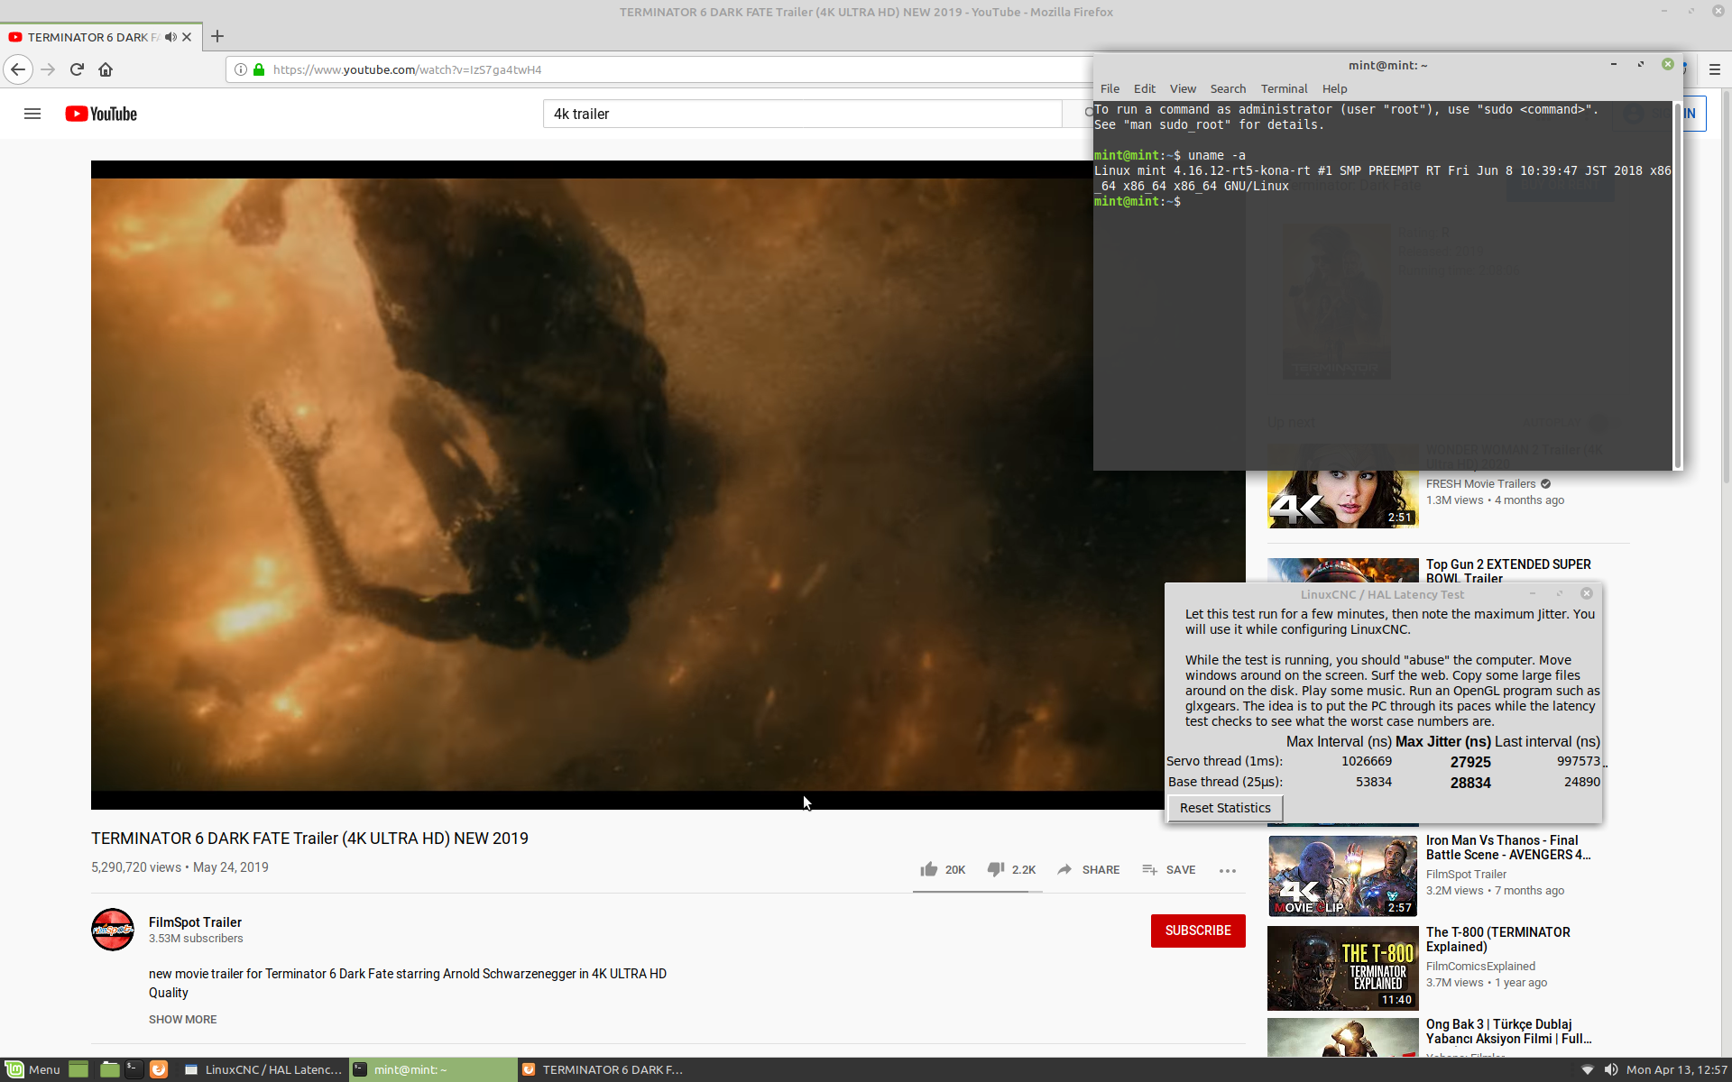Viewport: 1732px width, 1082px height.
Task: Dislike the video with thumbs down
Action: coord(1010,869)
